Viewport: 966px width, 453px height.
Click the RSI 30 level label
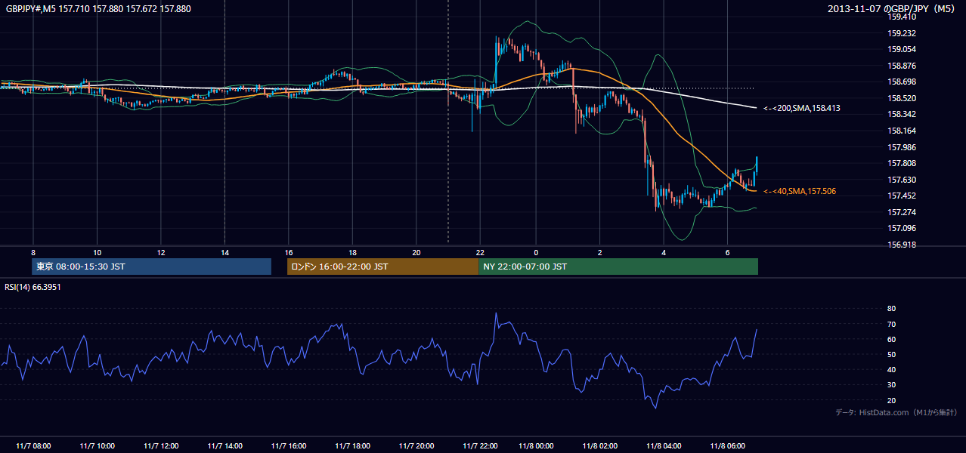[891, 385]
